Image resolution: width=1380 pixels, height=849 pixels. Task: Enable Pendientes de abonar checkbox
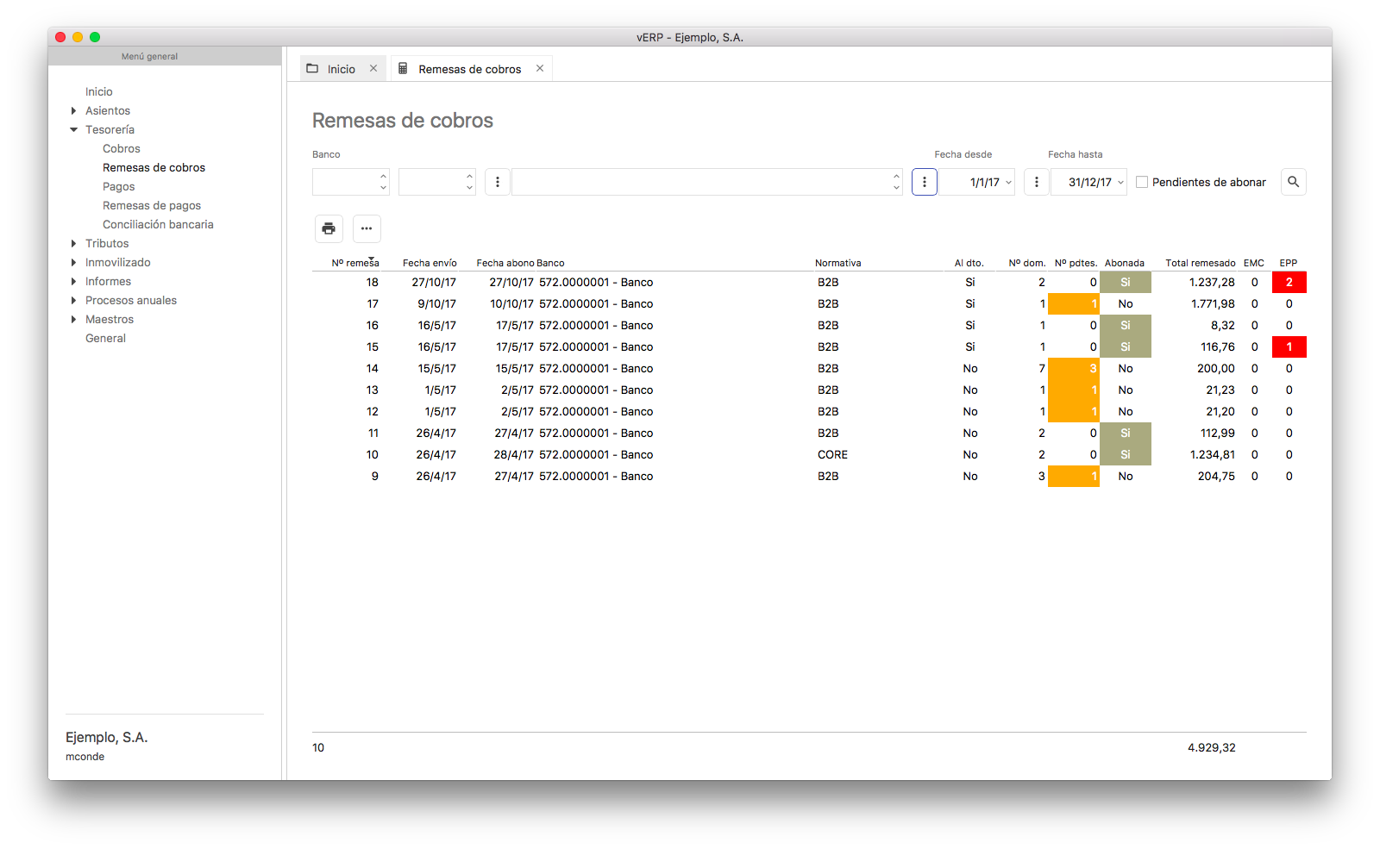click(1142, 182)
